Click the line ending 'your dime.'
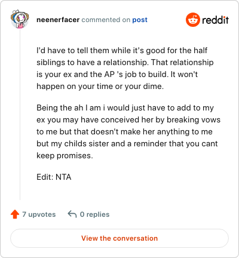This screenshot has width=239, height=258. pos(100,86)
